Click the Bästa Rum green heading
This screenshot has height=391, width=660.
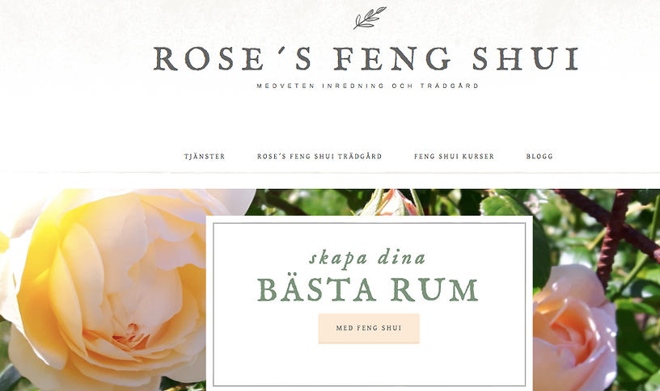pos(368,290)
